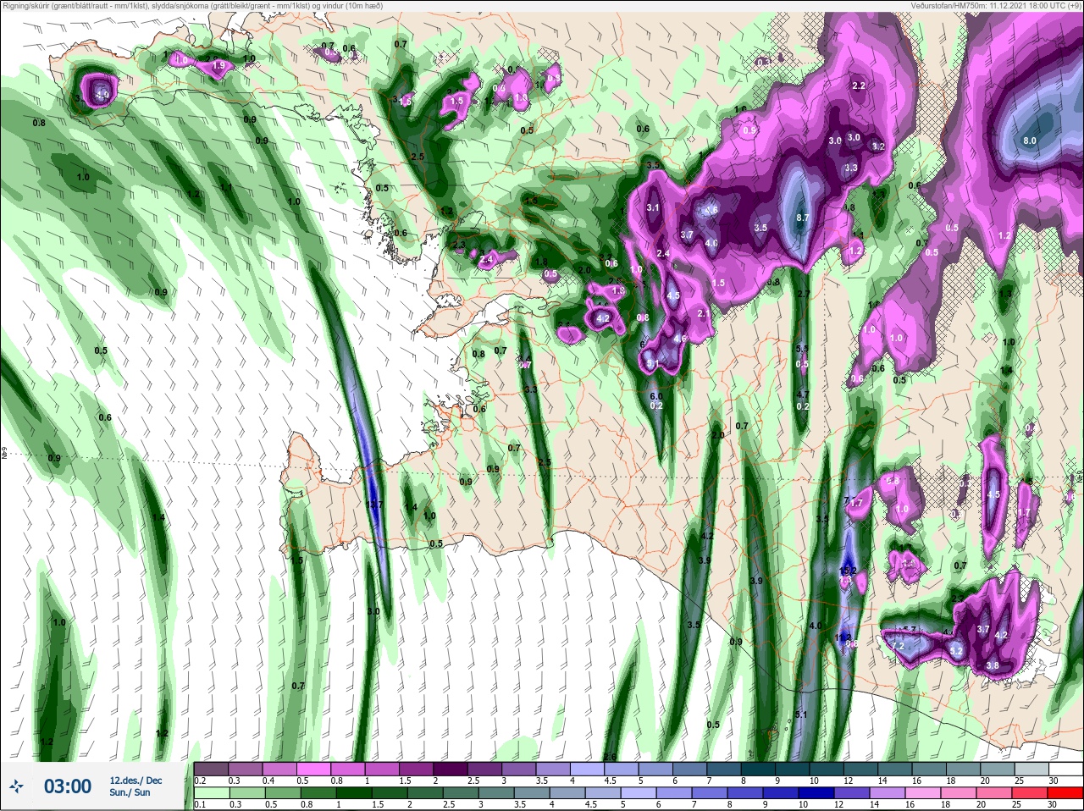Click the 2.2 snowfall value on the map

859,86
